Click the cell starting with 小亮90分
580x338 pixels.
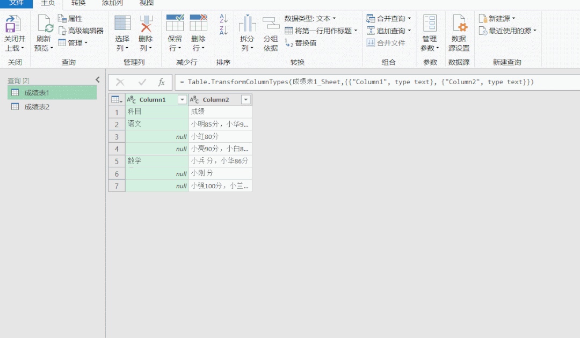pos(220,149)
